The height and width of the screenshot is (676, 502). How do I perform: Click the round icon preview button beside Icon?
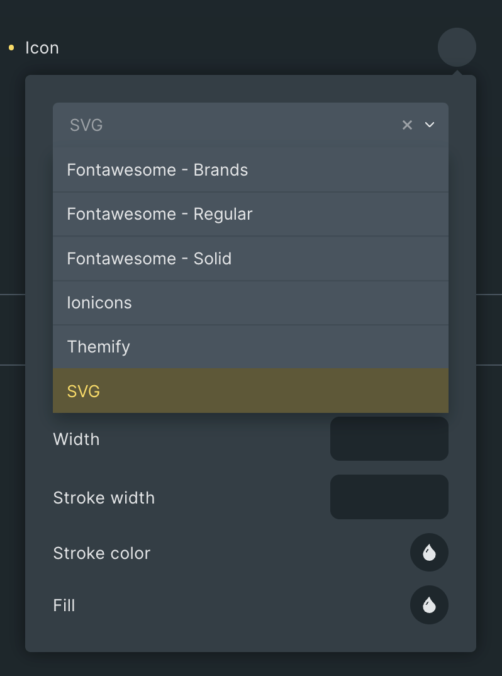(x=457, y=47)
